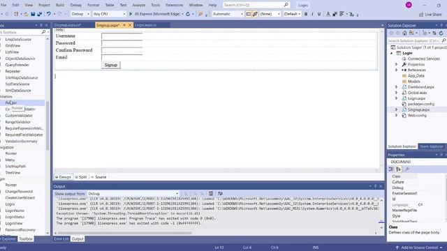Open the Any CPU platform dropdown
This screenshot has width=447, height=251.
[x=109, y=14]
